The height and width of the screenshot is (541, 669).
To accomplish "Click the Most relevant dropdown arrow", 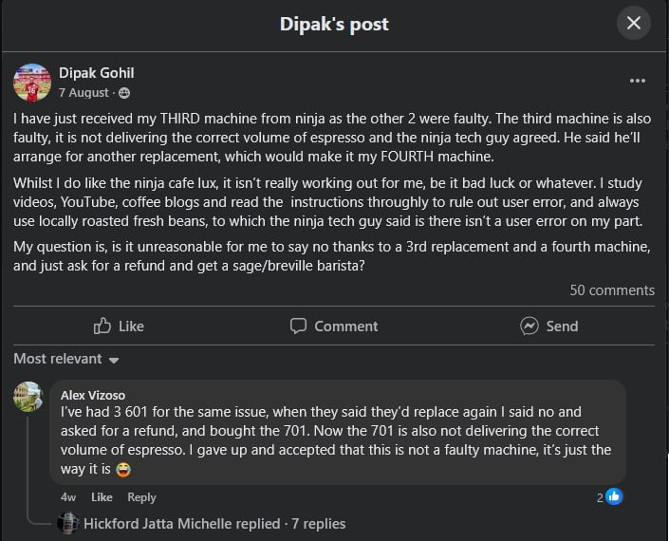I will coord(114,360).
